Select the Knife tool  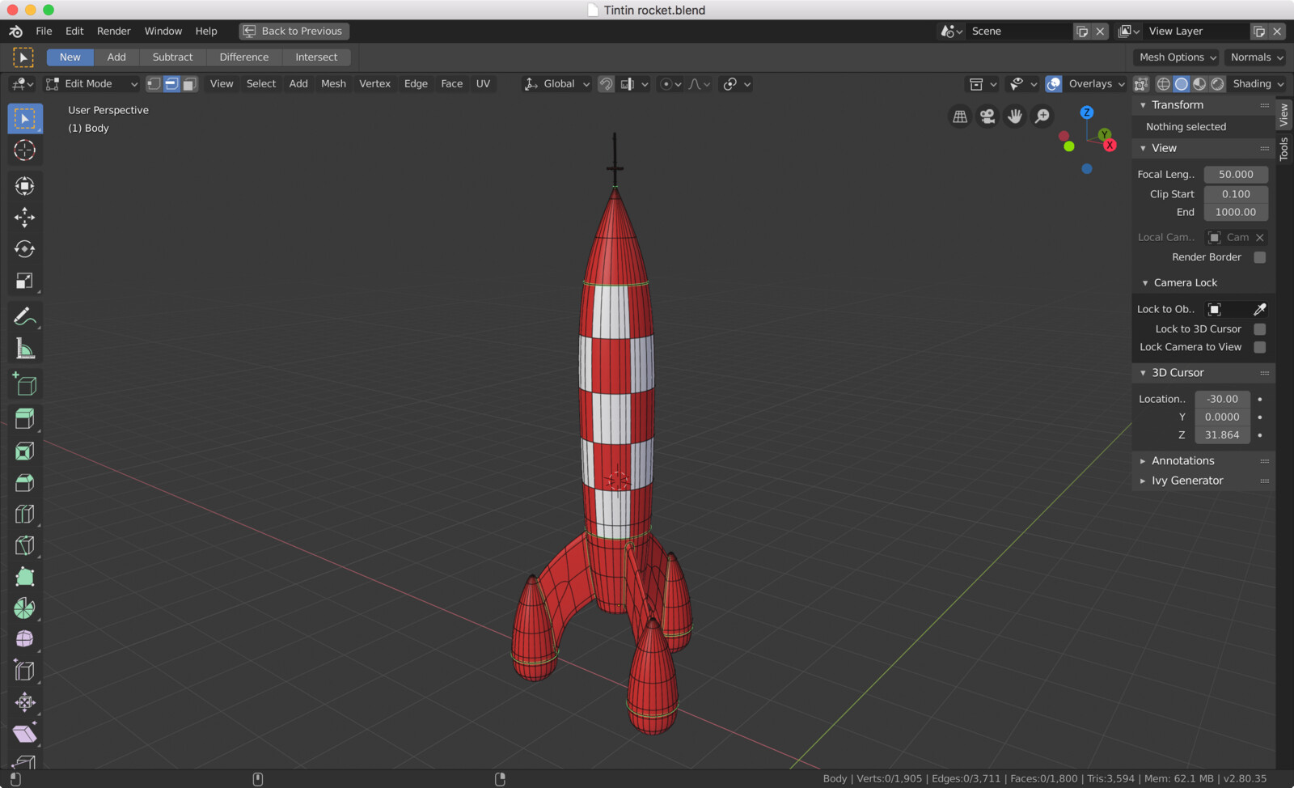pyautogui.click(x=25, y=545)
